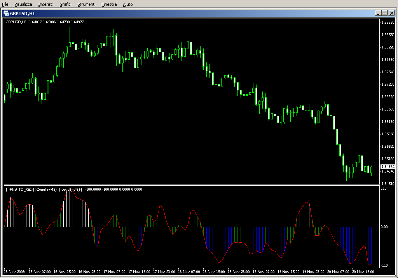Open the File menu
The height and width of the screenshot is (278, 398).
5,4
